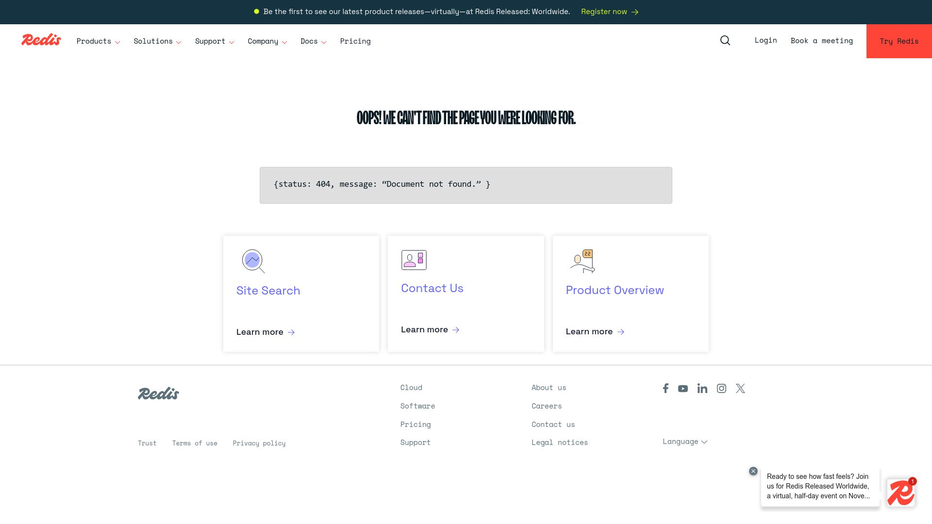Click the chat popup message text

(x=818, y=486)
